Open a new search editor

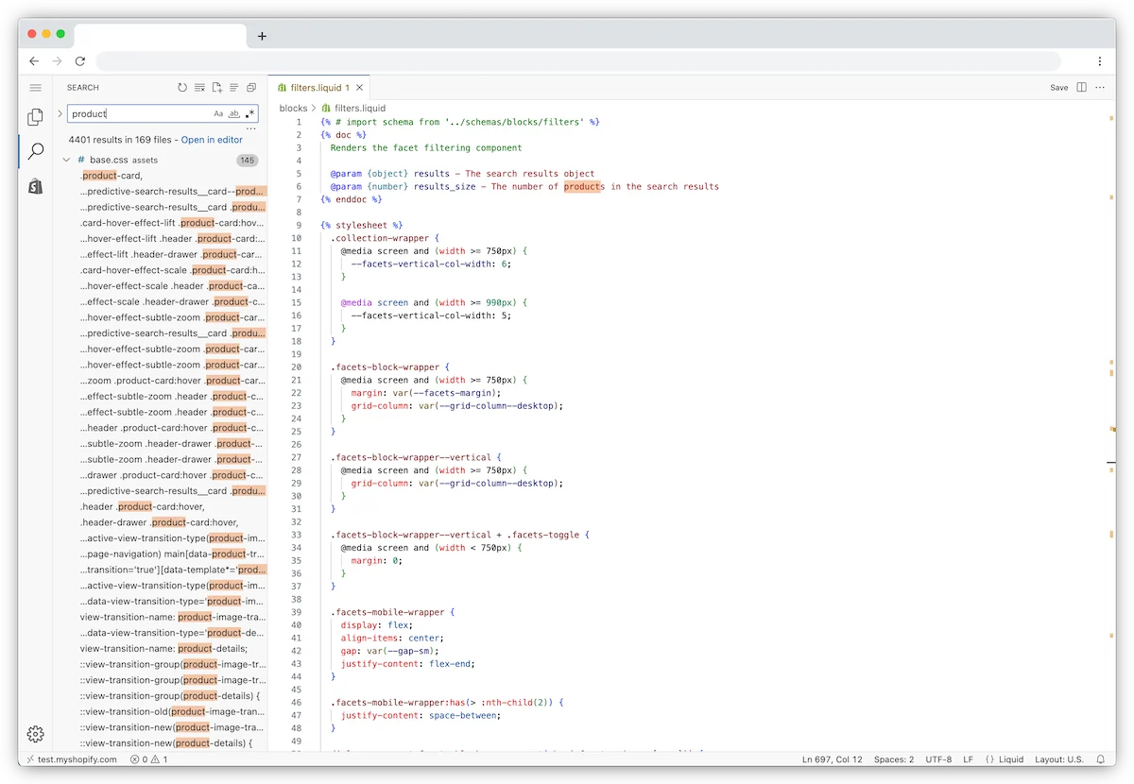[x=216, y=88]
